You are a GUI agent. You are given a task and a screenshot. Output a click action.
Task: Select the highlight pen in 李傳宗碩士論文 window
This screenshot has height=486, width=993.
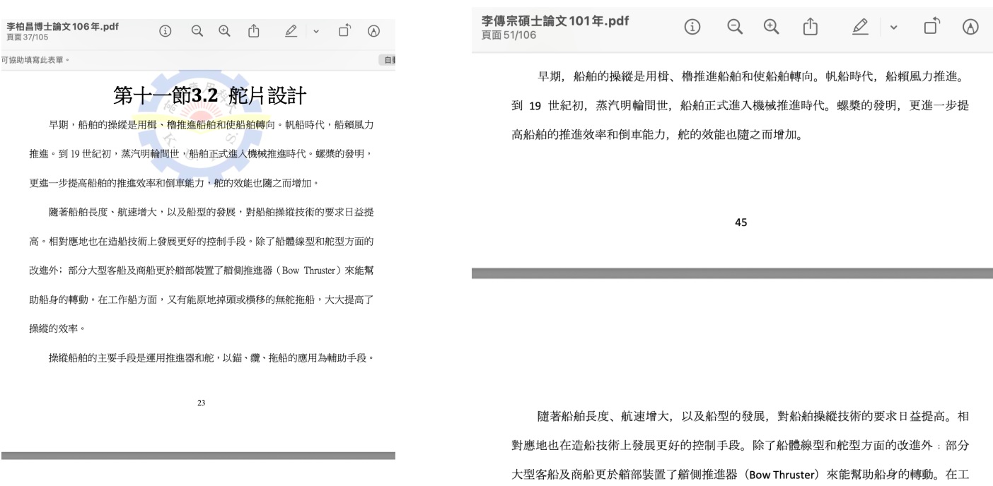(x=861, y=27)
